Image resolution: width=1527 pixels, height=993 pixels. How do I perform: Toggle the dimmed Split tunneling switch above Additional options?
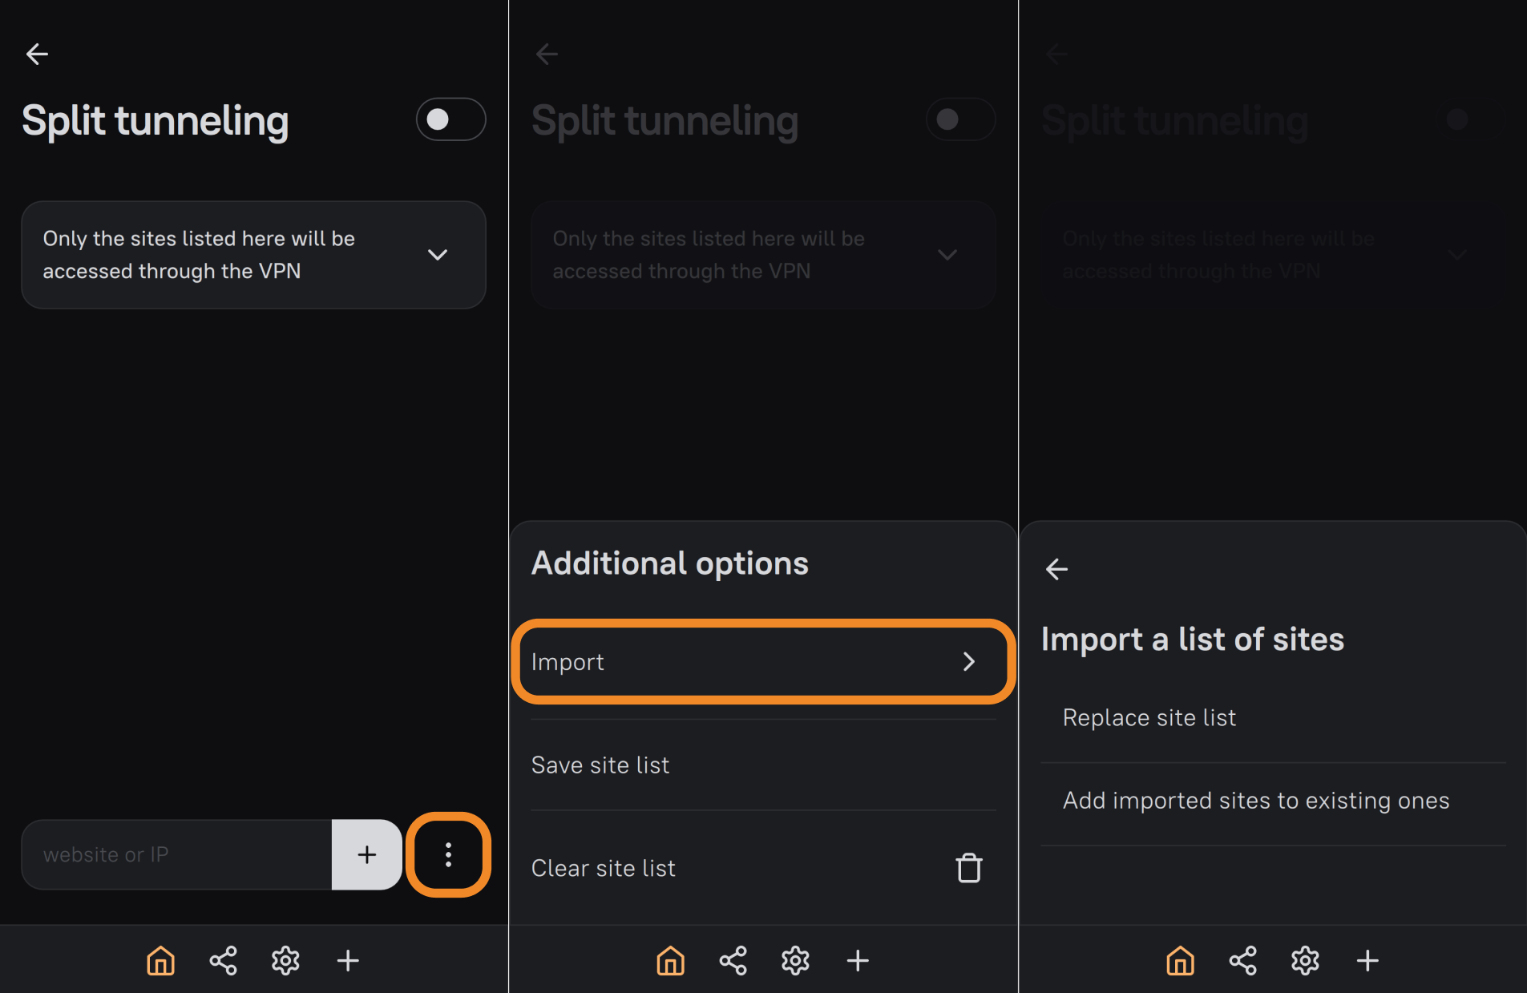tap(959, 119)
